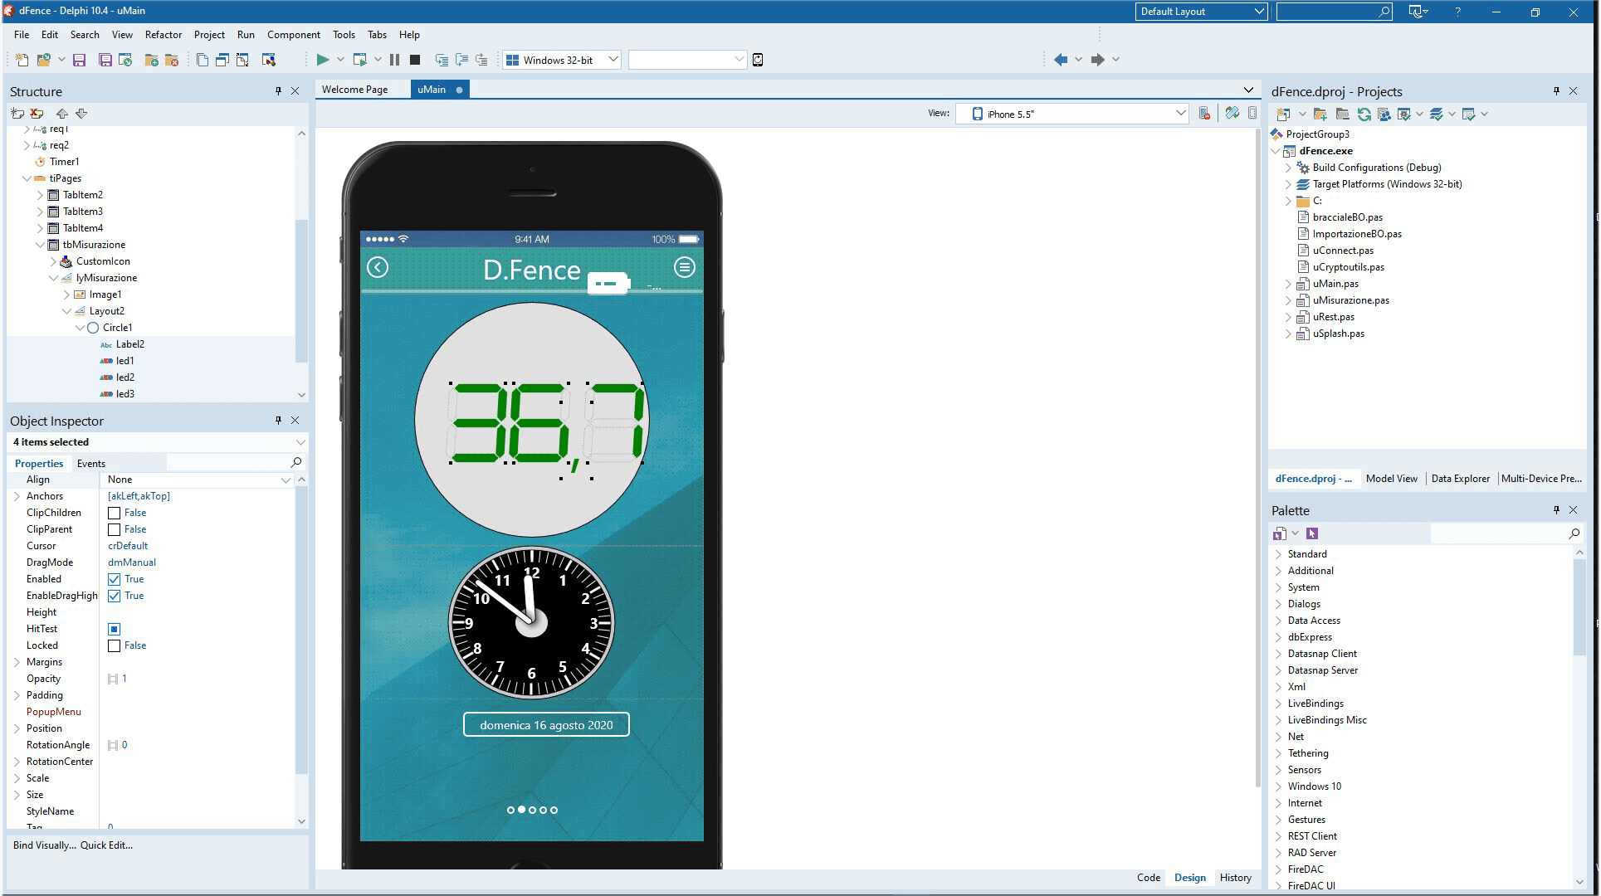Click the arrow cursor icon in Palette toolbar
The image size is (1601, 896).
(1312, 533)
